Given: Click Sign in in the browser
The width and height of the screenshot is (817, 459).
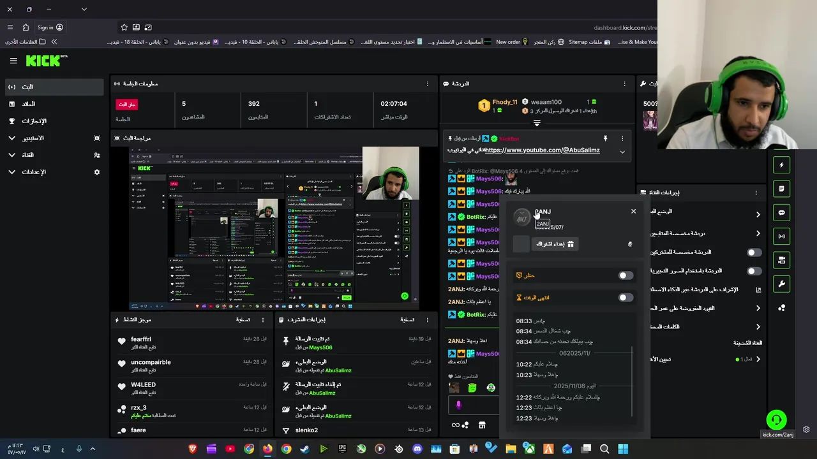Looking at the screenshot, I should click(x=50, y=27).
